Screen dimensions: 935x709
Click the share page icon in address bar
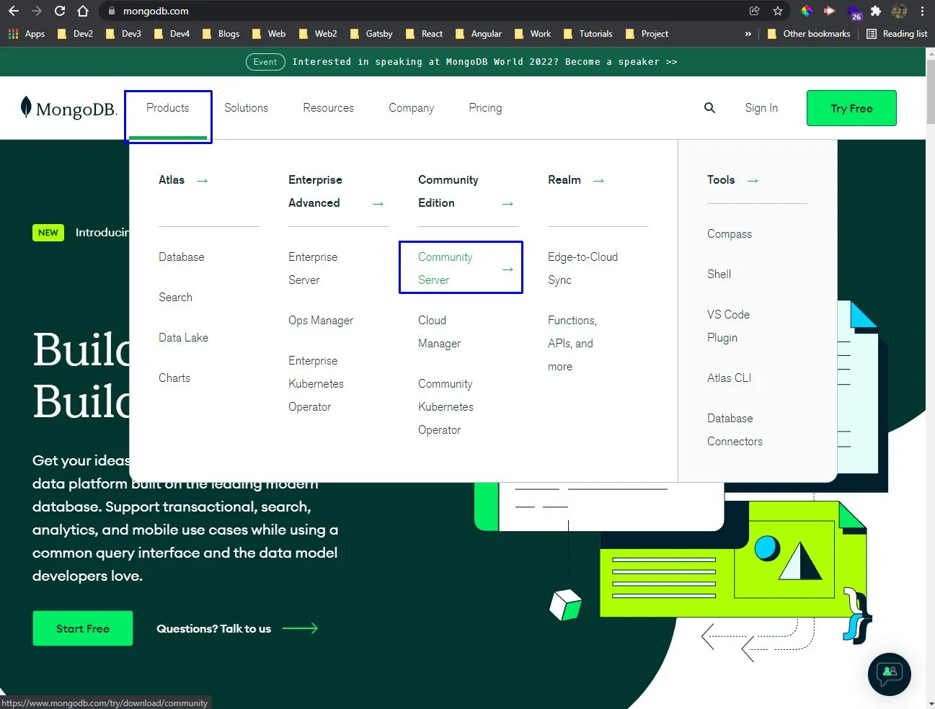(755, 11)
